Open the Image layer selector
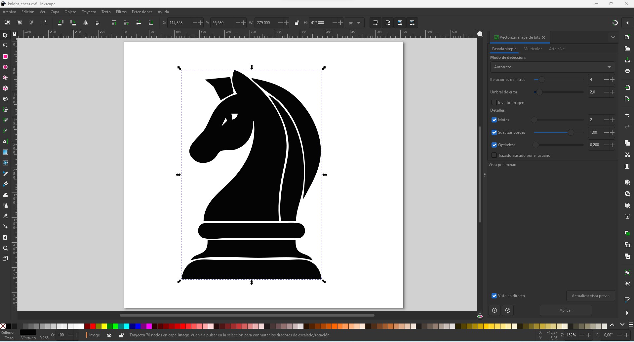 [94, 335]
